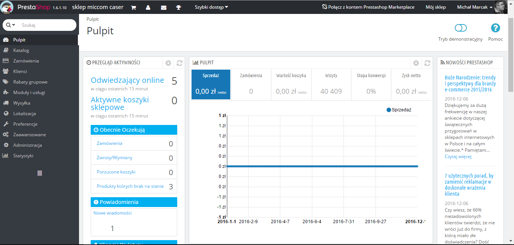The image size is (514, 245).
Task: Open settings gear of the Pulpit chart panel
Action: tap(416, 63)
